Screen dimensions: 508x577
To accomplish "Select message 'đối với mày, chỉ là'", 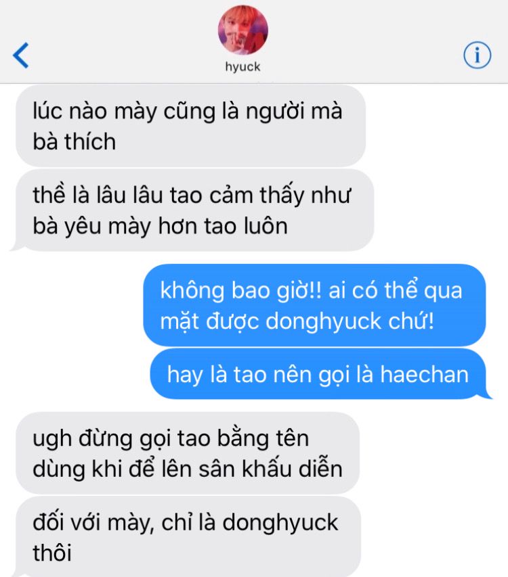I will pos(188,537).
